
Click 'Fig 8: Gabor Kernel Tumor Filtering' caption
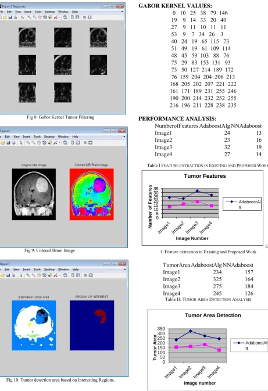pos(60,117)
